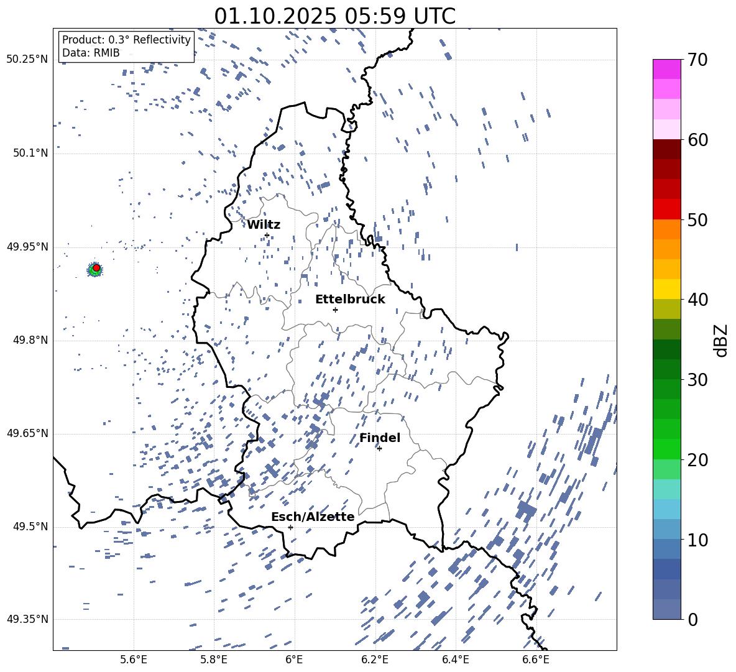This screenshot has height=672, width=736.
Task: Click the 49.95°N latitude label
Action: (x=27, y=246)
